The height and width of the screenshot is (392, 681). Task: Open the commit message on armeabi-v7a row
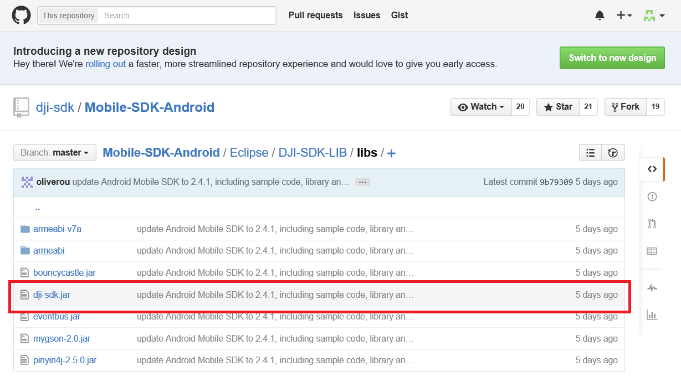[275, 229]
